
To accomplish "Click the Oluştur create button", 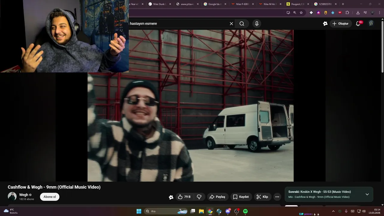I will (x=341, y=23).
